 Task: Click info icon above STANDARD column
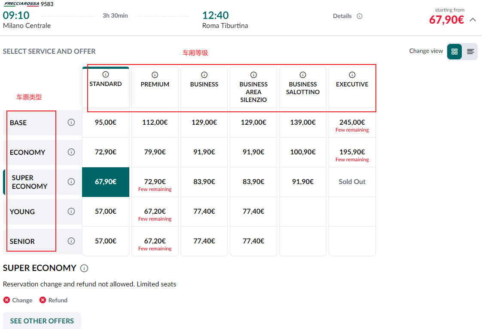106,74
